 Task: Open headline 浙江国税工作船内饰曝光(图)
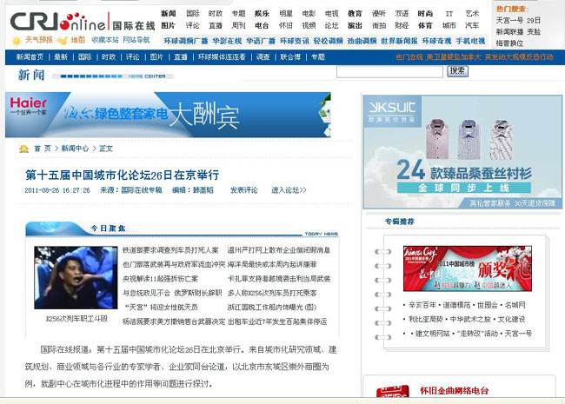pyautogui.click(x=272, y=308)
